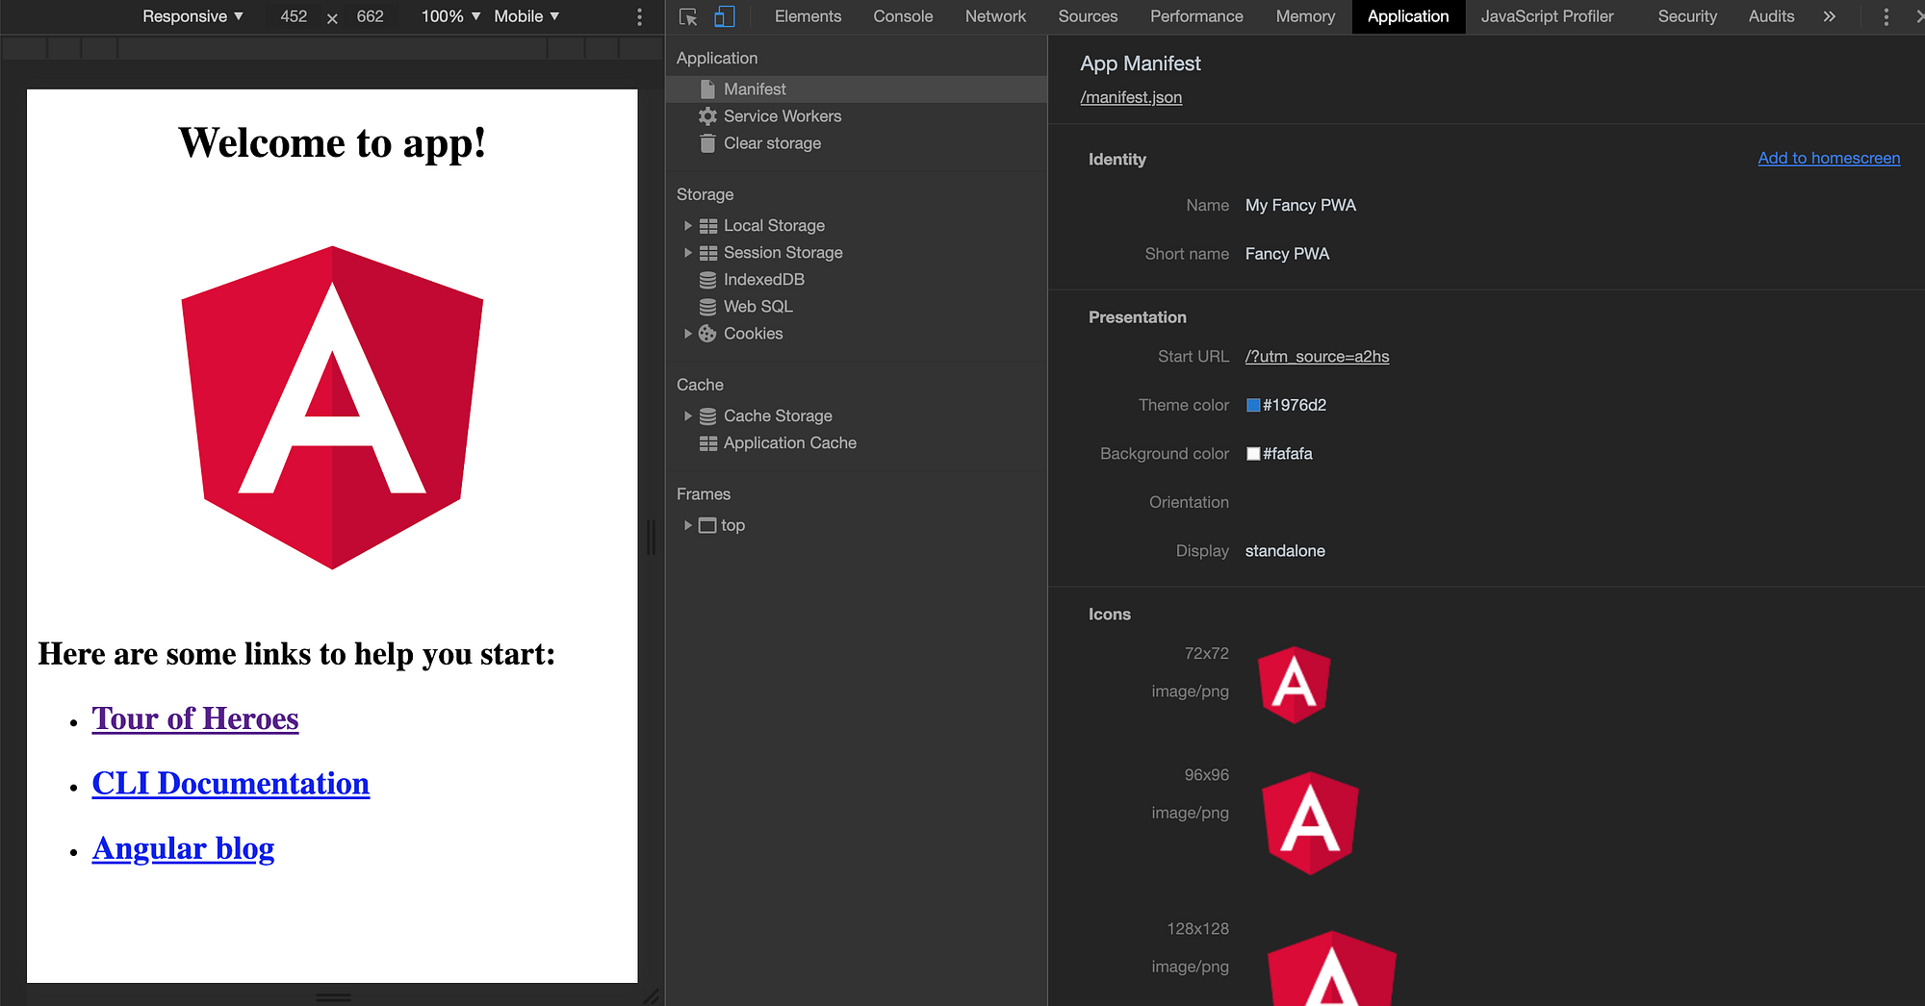This screenshot has width=1925, height=1006.
Task: Click the more-tabs chevron after Audits
Action: tap(1830, 16)
